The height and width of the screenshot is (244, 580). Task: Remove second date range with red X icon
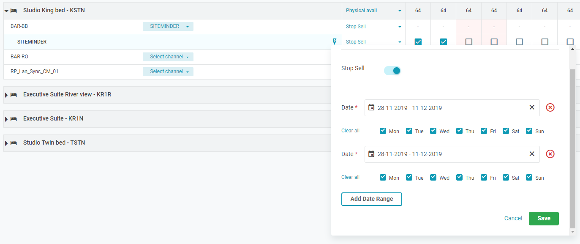(550, 154)
